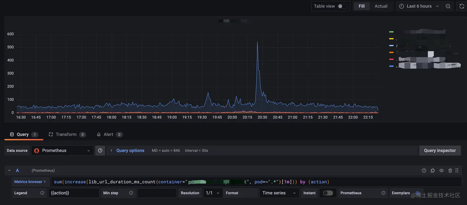Delete query A with trash icon
The image size is (467, 205).
pos(450,171)
